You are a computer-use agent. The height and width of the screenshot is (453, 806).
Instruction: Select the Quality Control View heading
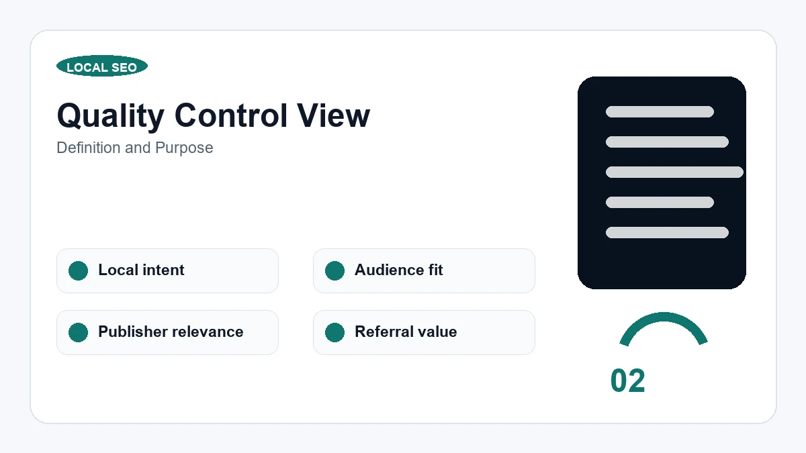[x=214, y=115]
